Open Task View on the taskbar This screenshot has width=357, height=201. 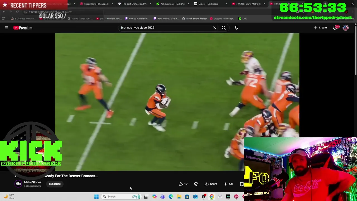146,197
